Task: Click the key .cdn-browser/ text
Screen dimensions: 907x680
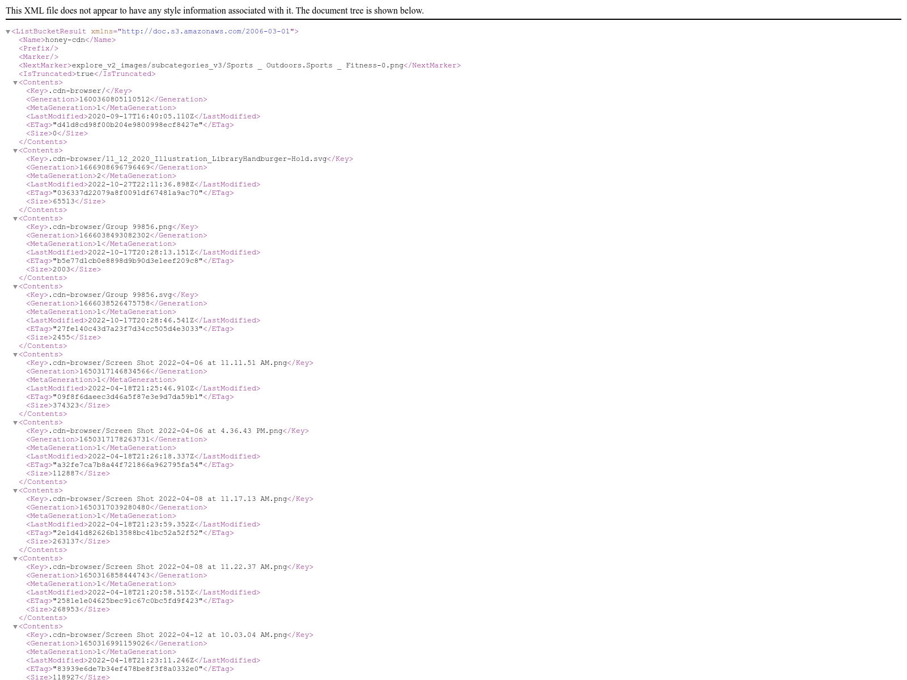Action: point(77,91)
